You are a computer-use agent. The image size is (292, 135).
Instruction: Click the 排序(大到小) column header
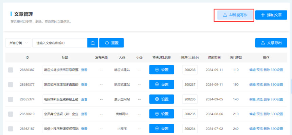point(190,58)
